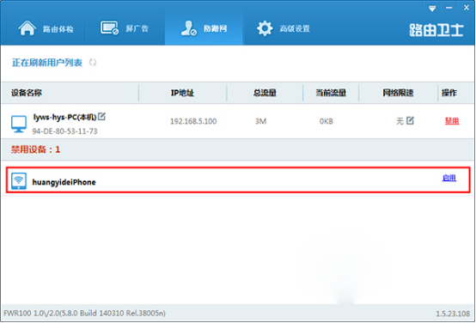Click 禁用 link for lyws-hys-PC

tap(452, 121)
